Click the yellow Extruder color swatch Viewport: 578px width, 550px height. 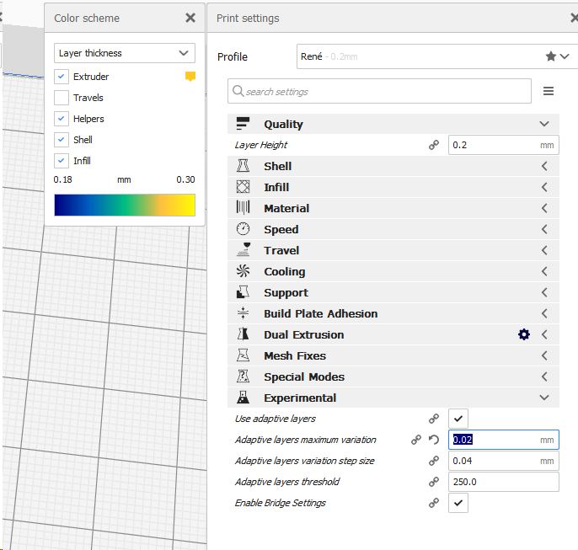190,77
